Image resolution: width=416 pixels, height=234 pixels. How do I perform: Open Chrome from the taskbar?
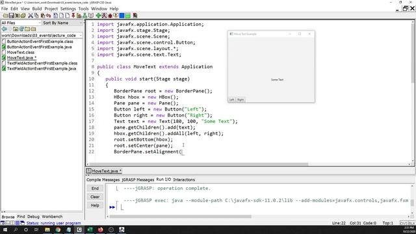pyautogui.click(x=58, y=229)
